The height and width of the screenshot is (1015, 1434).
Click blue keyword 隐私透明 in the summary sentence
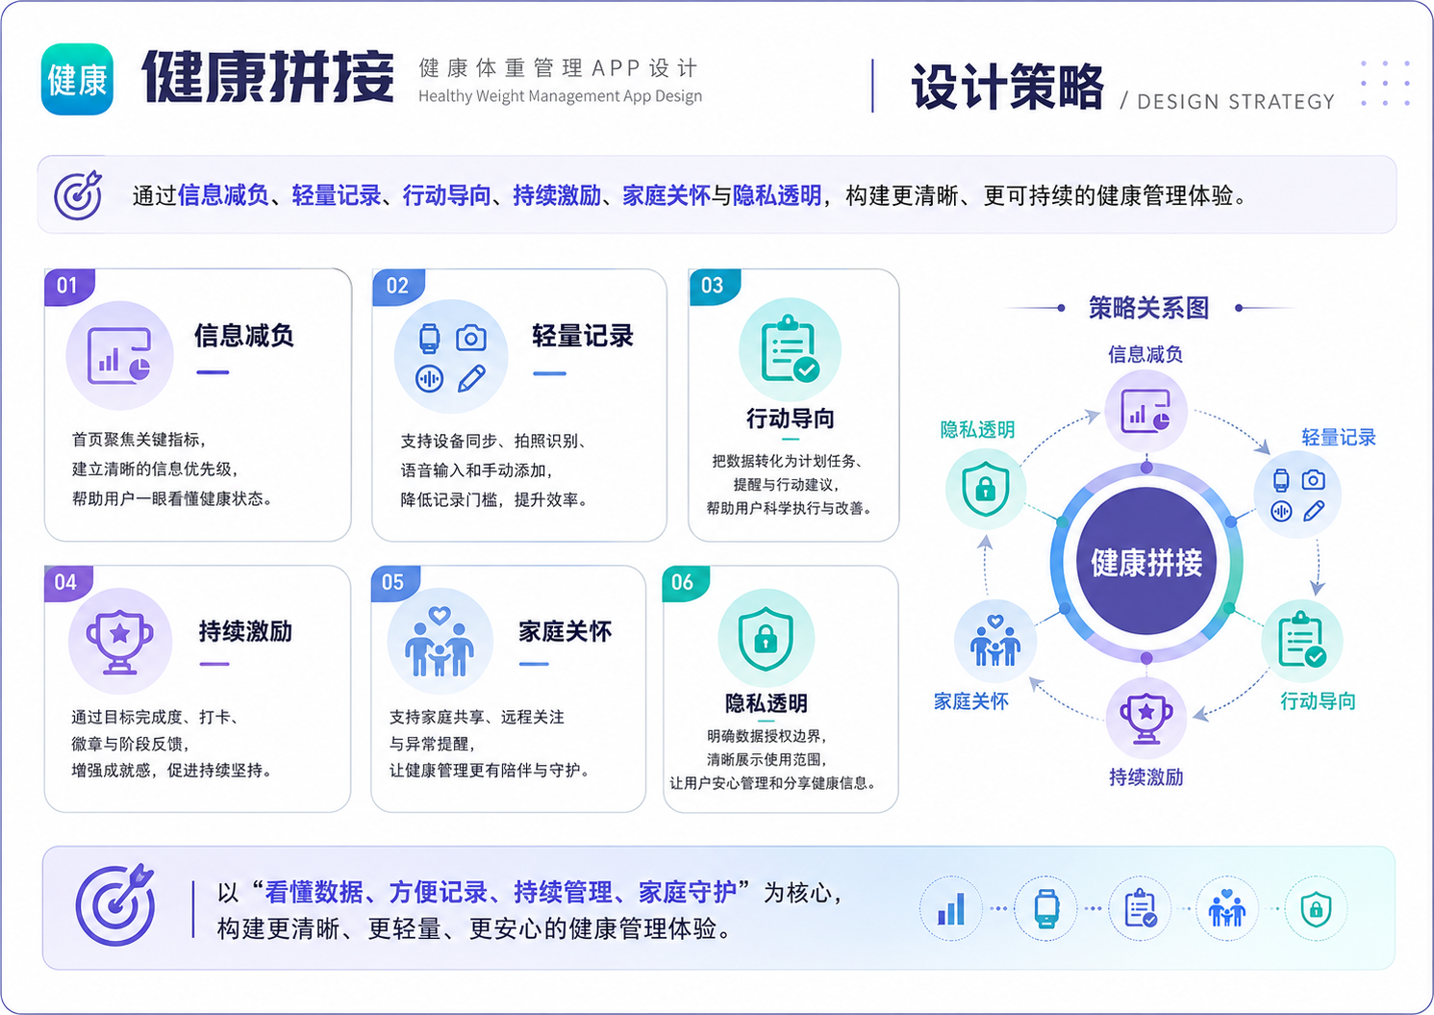tap(777, 195)
